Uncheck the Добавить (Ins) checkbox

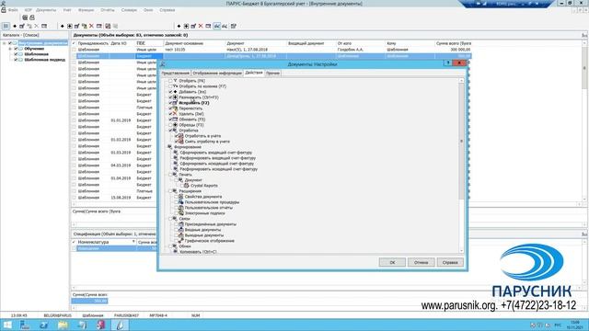tap(170, 92)
